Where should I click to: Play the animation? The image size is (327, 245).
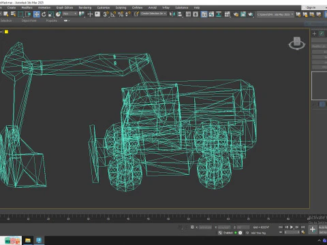[292, 227]
